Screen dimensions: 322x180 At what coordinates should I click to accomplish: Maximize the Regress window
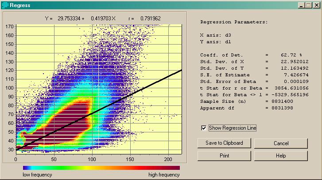[309, 5]
